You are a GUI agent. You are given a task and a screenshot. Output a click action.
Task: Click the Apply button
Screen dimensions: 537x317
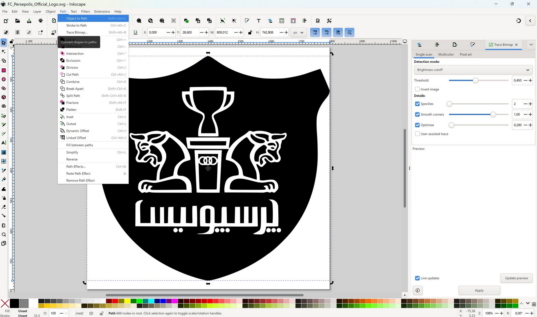[x=479, y=290]
